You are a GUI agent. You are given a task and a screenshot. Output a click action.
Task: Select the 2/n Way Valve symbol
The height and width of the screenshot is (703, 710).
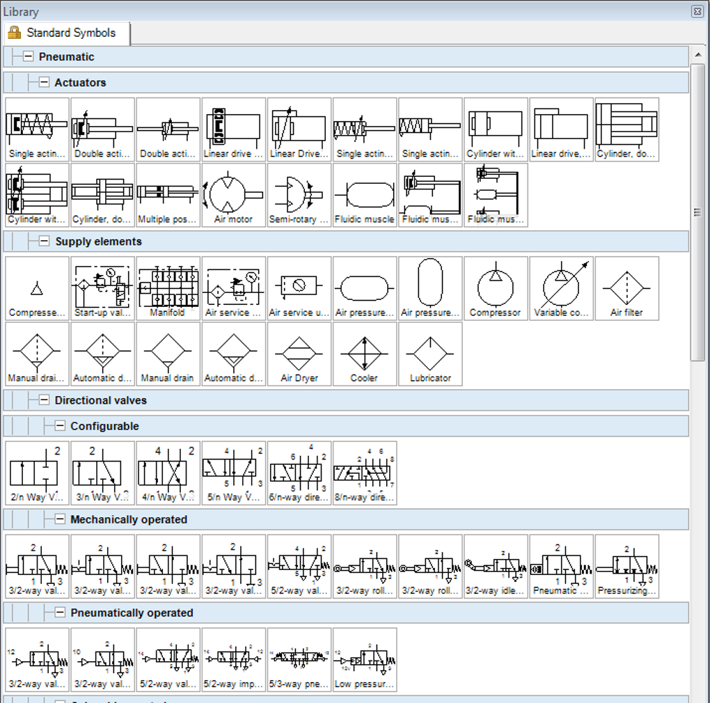[37, 473]
